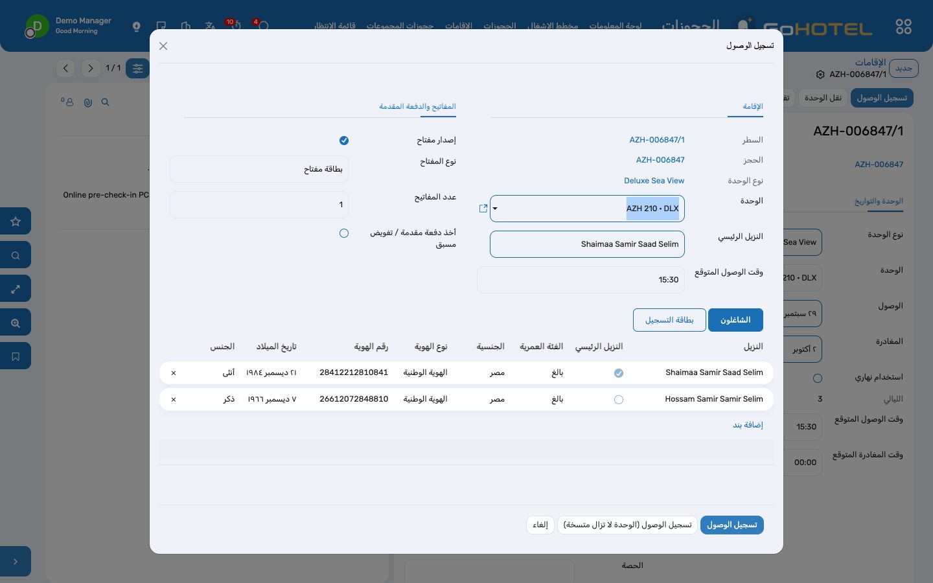Toggle the إصدار مفتاح checkbox
Screen dimensions: 933x583
tap(344, 141)
